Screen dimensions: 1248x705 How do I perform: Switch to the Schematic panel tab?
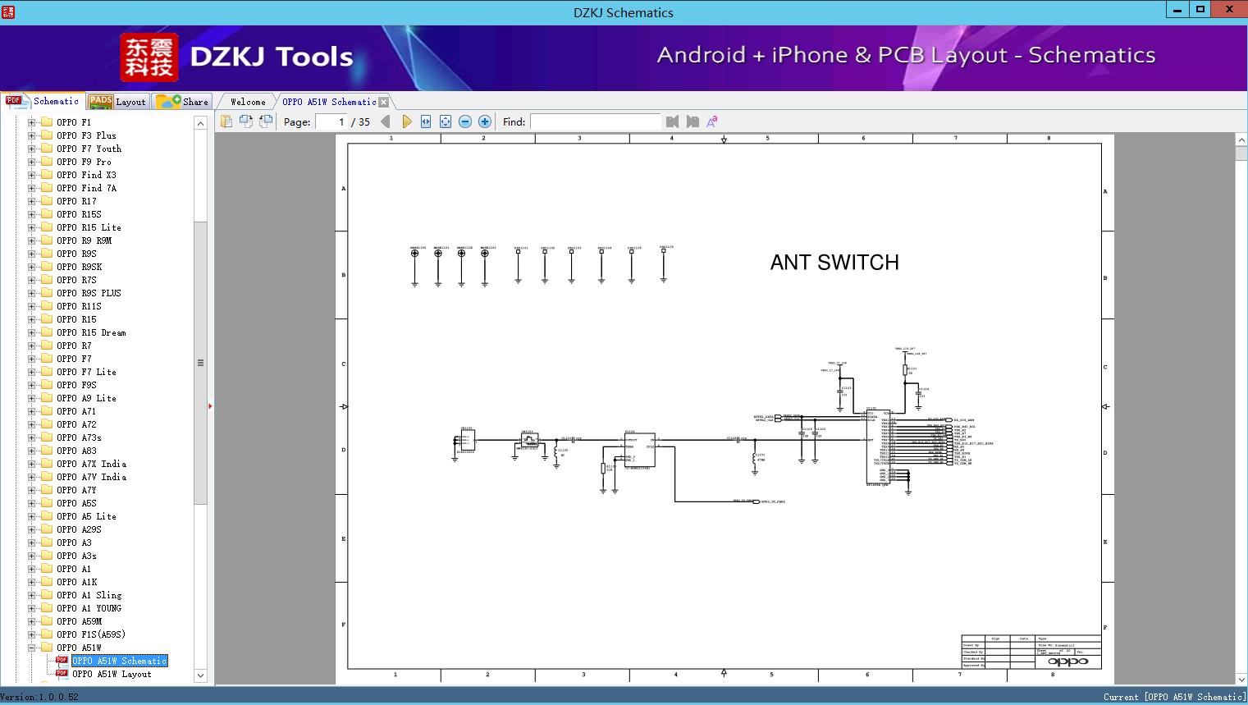(x=43, y=101)
